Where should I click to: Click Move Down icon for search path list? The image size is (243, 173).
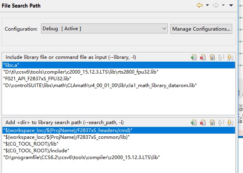click(x=229, y=122)
